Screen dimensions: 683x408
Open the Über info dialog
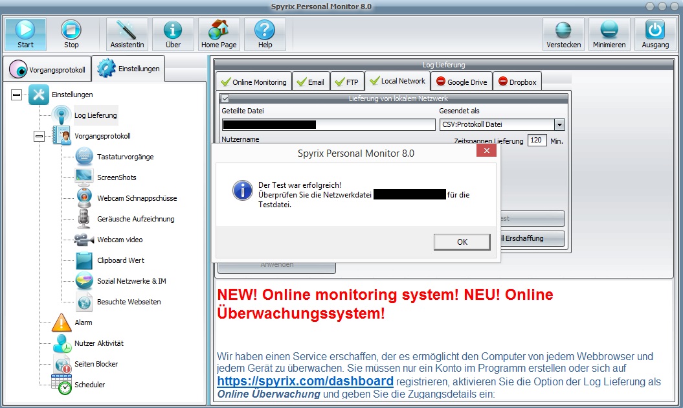173,34
